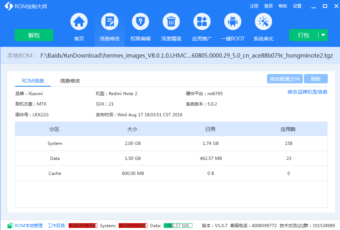340x230 pixels.
Task: Click the 600.00 MB size cell
Action: 133,173
